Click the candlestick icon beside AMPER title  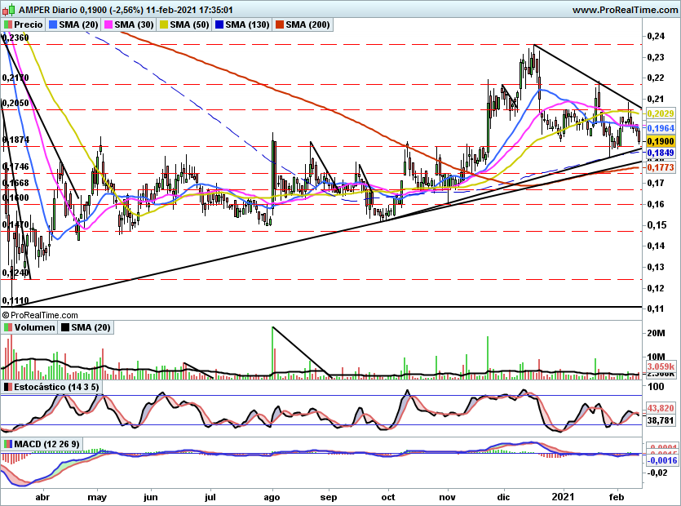[x=9, y=9]
